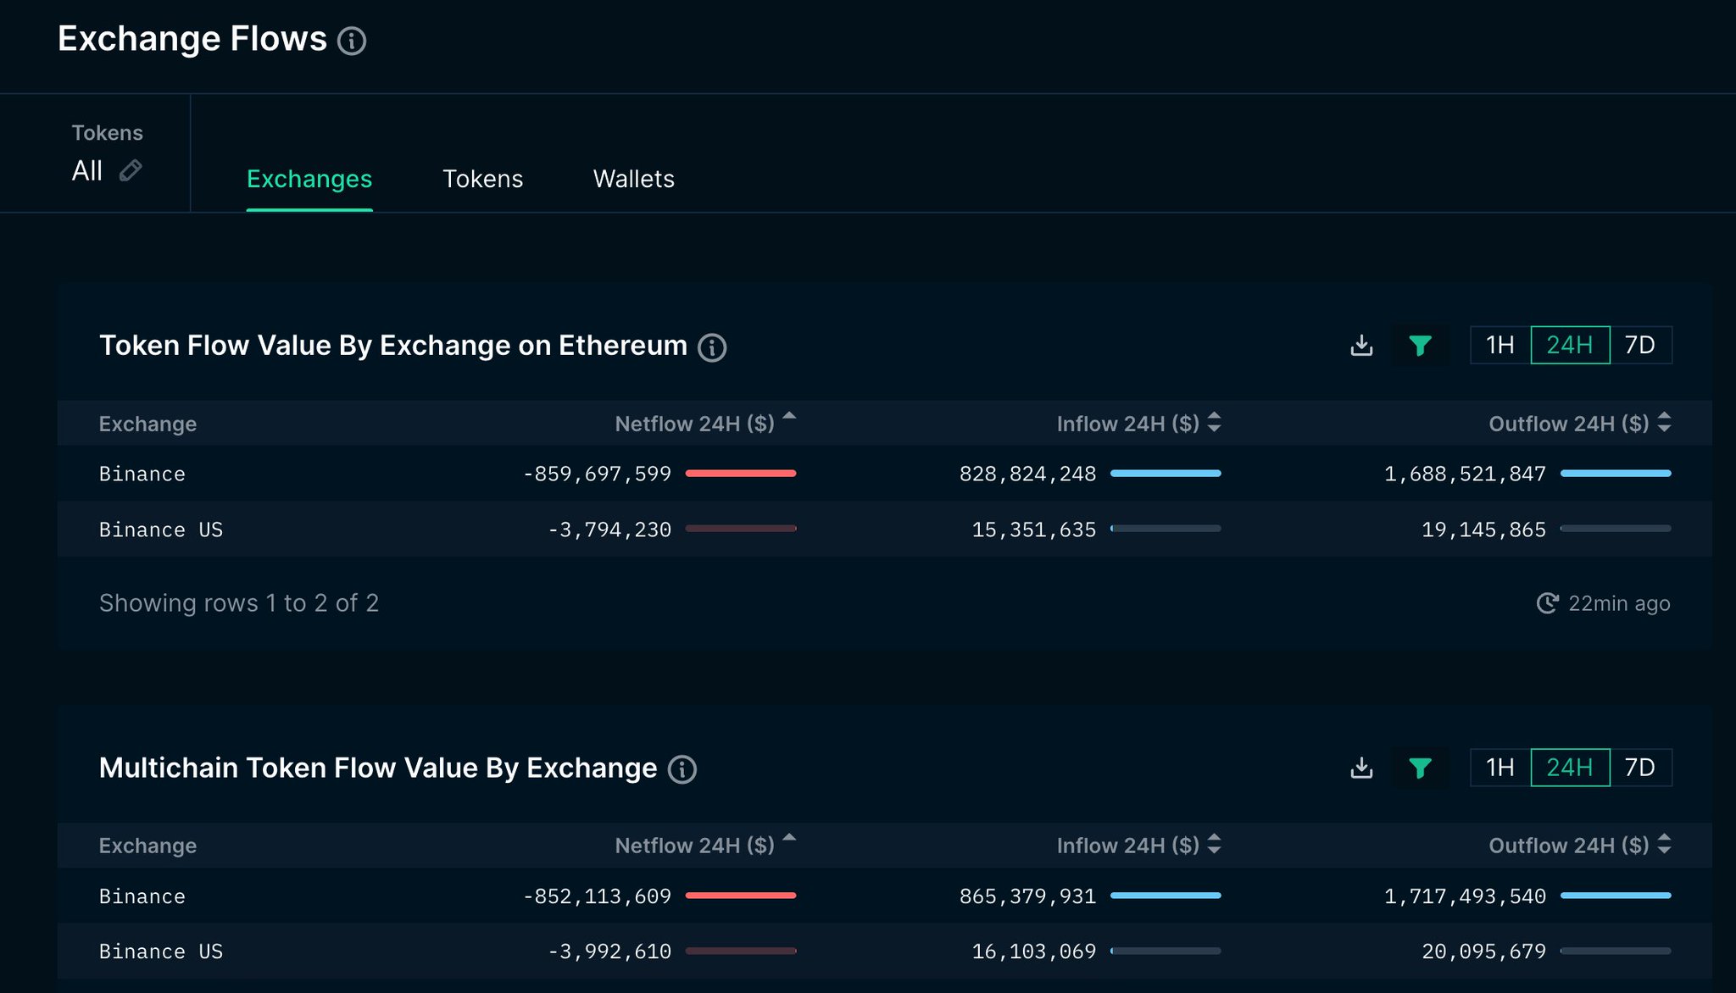Open the Wallets tab
This screenshot has width=1736, height=993.
[x=633, y=179]
